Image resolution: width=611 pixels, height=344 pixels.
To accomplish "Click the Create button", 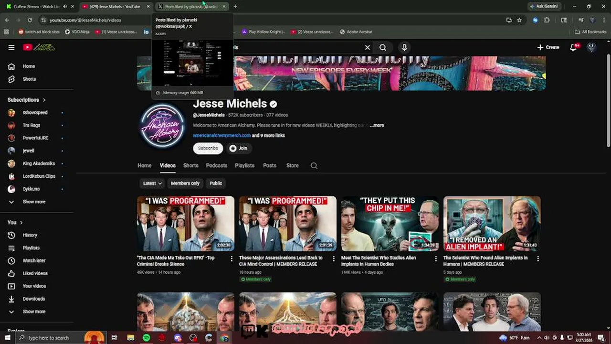I will 548,47.
